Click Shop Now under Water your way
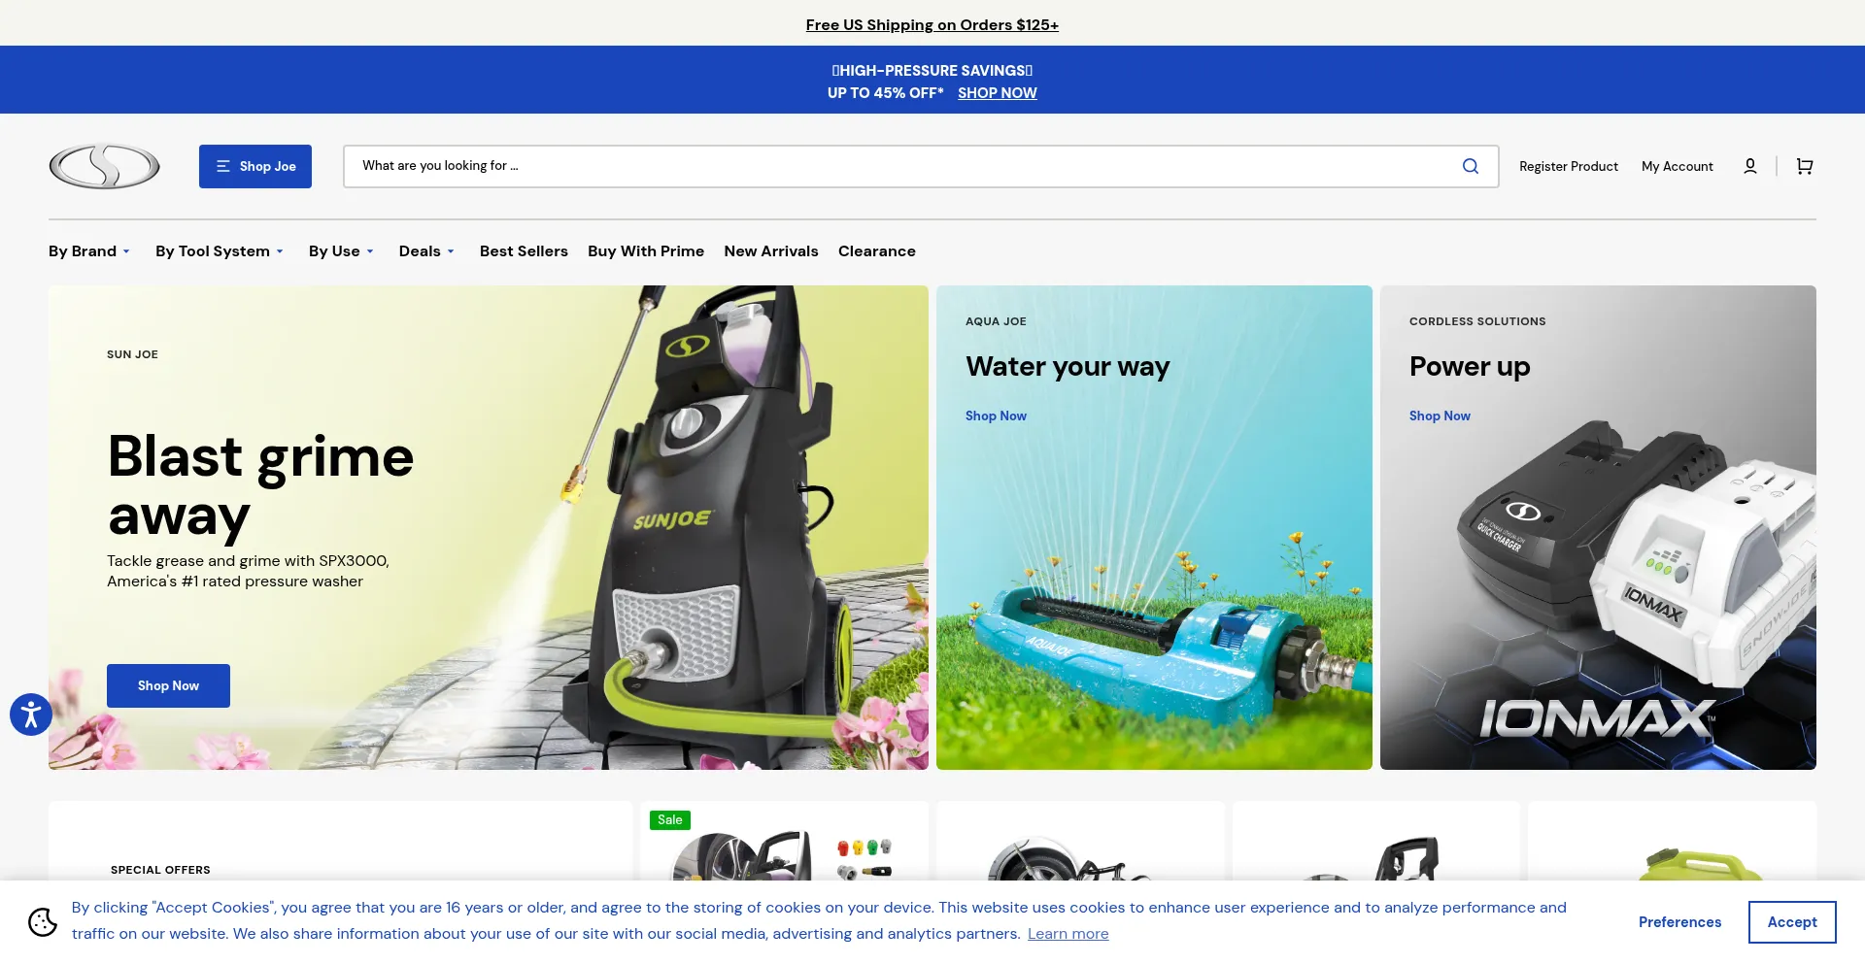Screen dimensions: 1865x964 tap(996, 416)
